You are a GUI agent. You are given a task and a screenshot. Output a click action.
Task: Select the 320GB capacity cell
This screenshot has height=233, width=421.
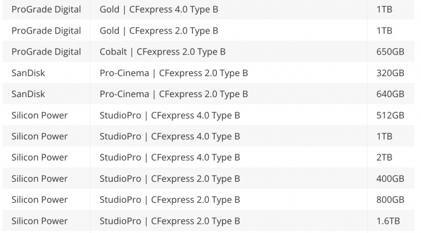pyautogui.click(x=390, y=73)
